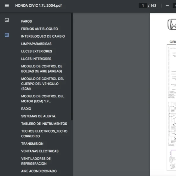Select LUCES EXTERIORES in the outline
176x176 pixels.
pyautogui.click(x=36, y=51)
